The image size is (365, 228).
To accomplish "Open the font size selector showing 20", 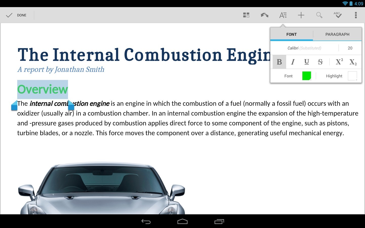I will tap(350, 48).
